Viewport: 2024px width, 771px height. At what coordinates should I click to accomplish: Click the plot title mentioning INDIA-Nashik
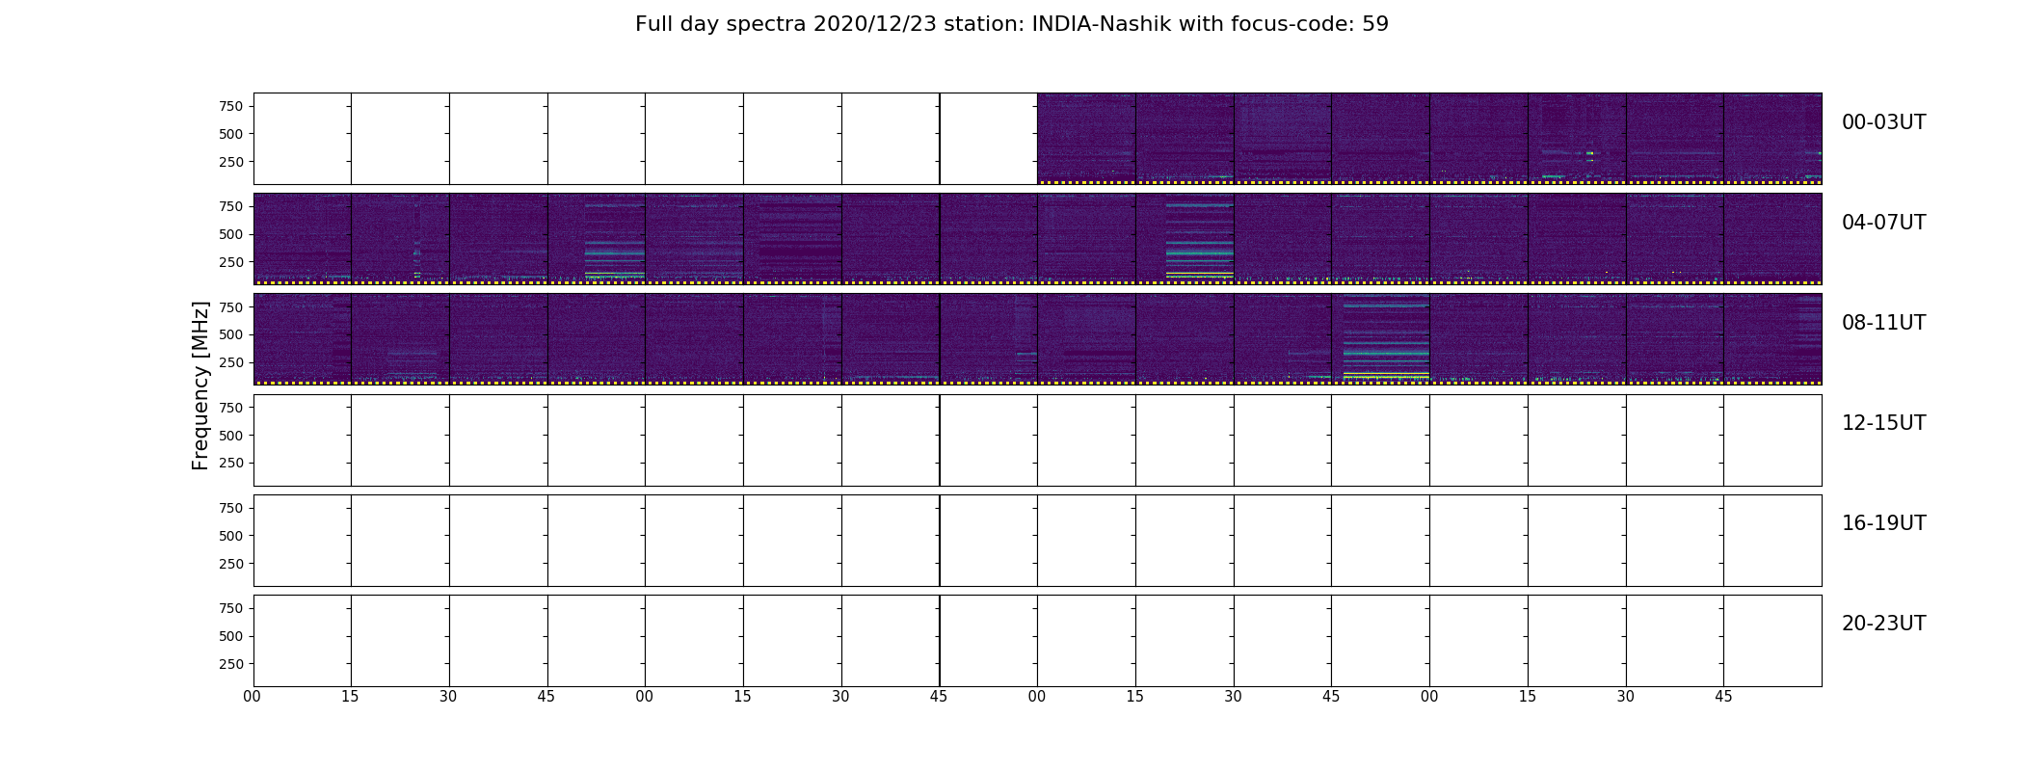(1011, 24)
